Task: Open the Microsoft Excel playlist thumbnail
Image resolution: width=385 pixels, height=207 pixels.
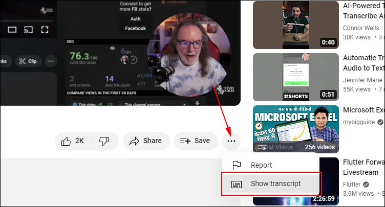Action: coord(296,129)
